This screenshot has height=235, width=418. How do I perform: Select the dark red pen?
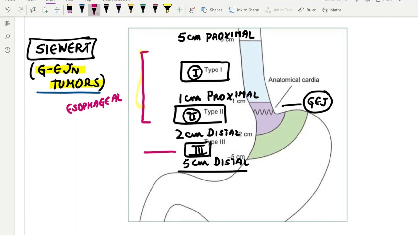coord(155,9)
